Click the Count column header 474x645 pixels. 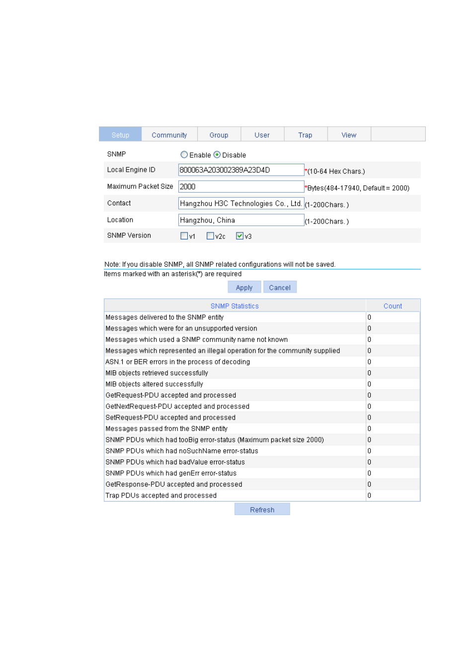pyautogui.click(x=393, y=306)
